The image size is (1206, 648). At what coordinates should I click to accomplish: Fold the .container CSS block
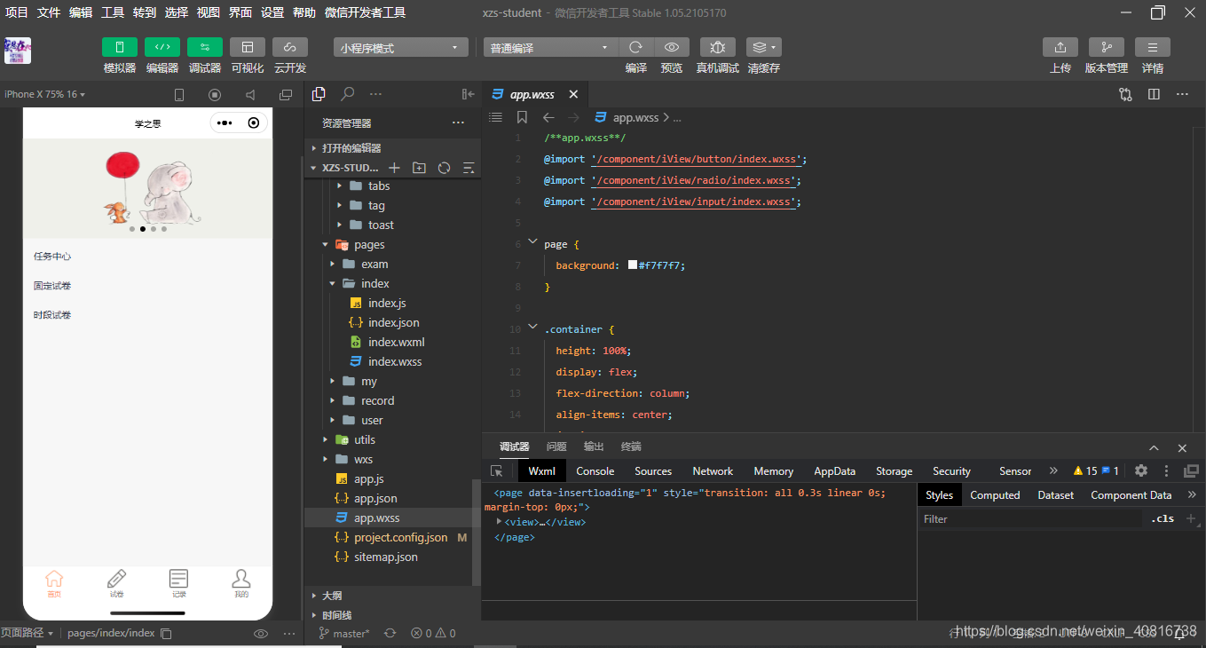click(x=532, y=328)
